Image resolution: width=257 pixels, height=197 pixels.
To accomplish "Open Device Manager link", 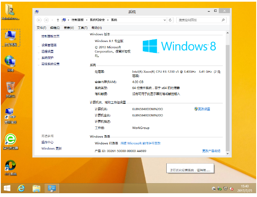I will pyautogui.click(x=49, y=45).
